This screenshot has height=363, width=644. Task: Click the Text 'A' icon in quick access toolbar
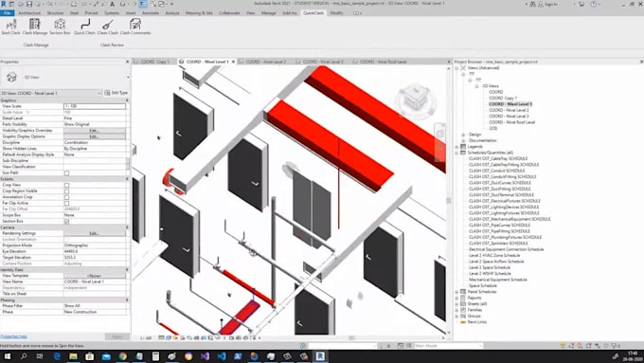(112, 4)
